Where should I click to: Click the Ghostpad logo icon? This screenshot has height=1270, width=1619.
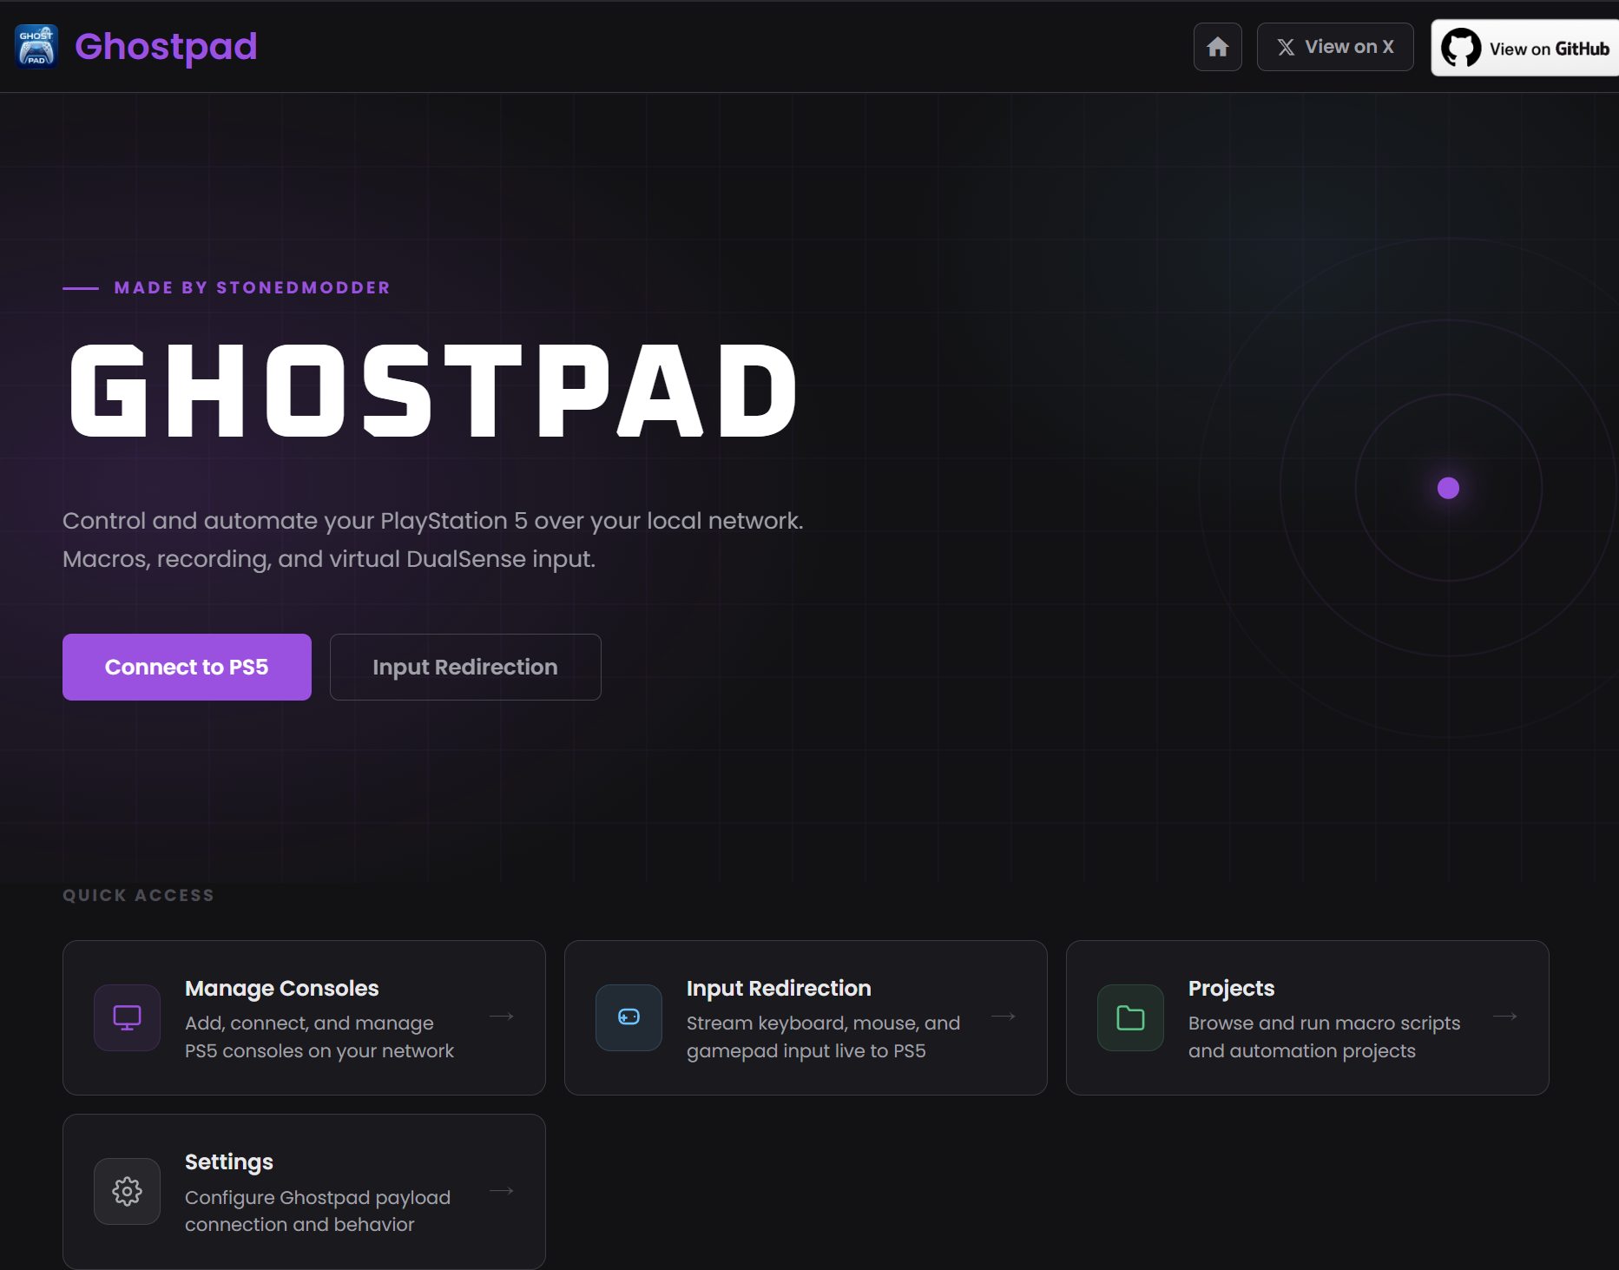(36, 46)
